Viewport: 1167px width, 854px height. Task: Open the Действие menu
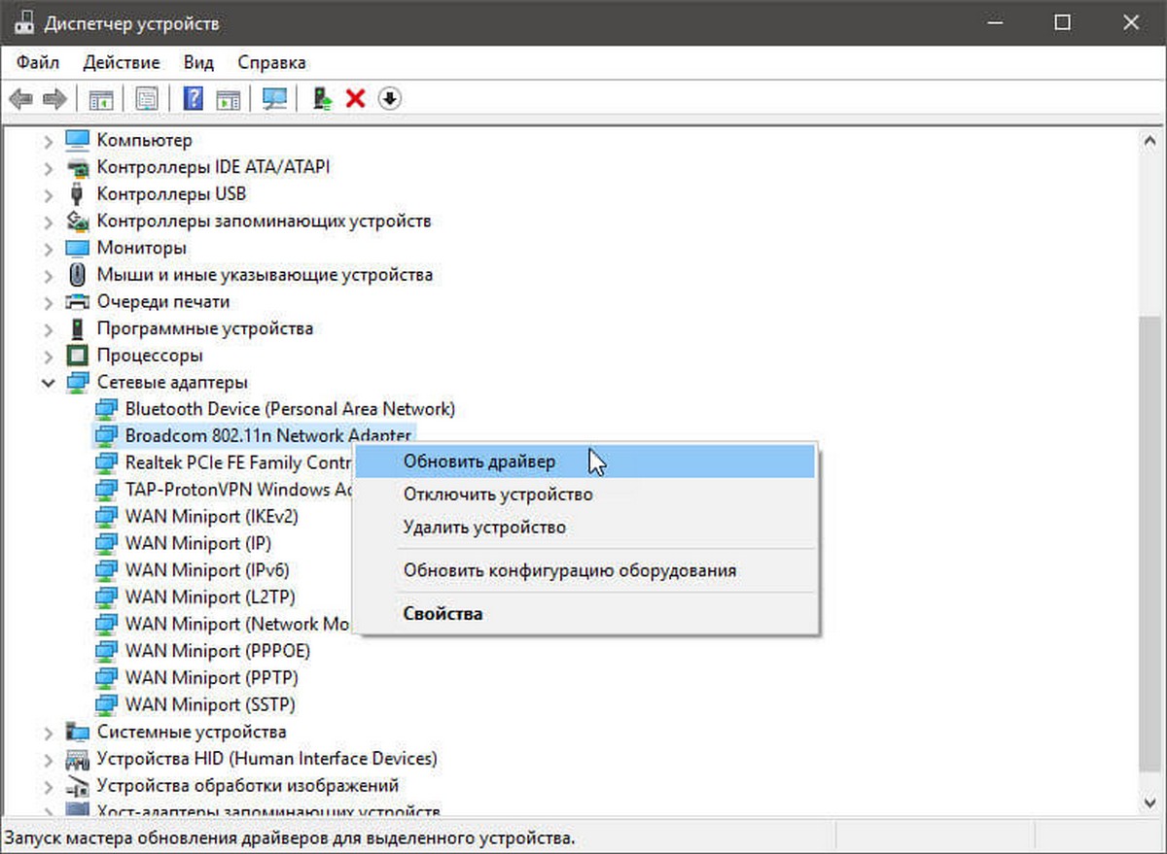coord(121,62)
